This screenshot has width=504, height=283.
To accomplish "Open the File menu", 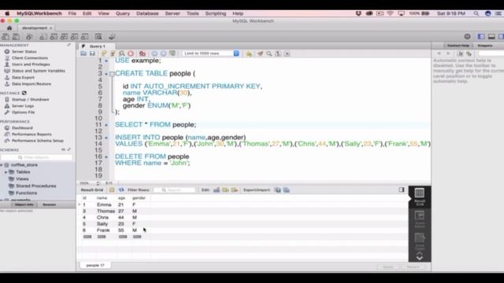I will click(x=72, y=13).
